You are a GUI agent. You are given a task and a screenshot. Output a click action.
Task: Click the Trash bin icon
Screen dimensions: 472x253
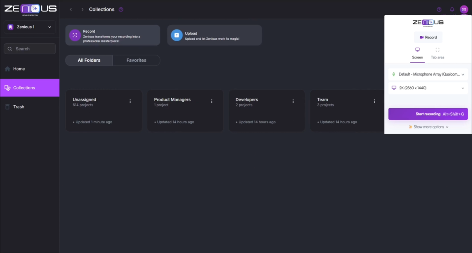[7, 106]
